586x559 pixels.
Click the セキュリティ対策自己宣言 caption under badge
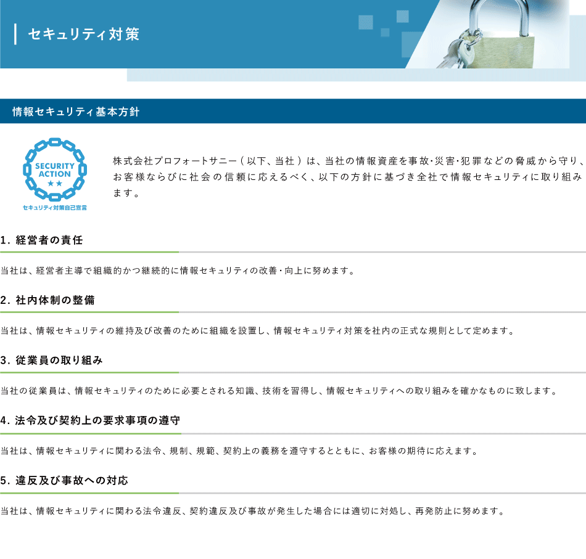[55, 208]
